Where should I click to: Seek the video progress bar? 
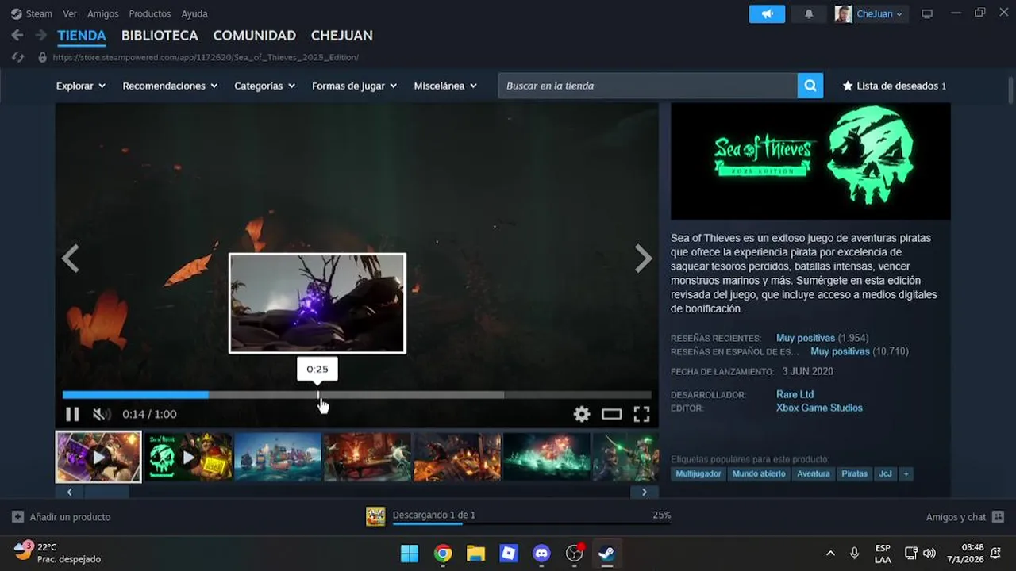tap(356, 394)
